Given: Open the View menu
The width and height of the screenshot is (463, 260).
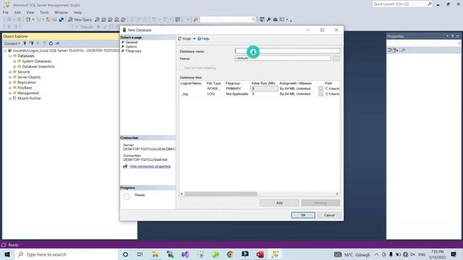Looking at the screenshot, I should [x=30, y=12].
